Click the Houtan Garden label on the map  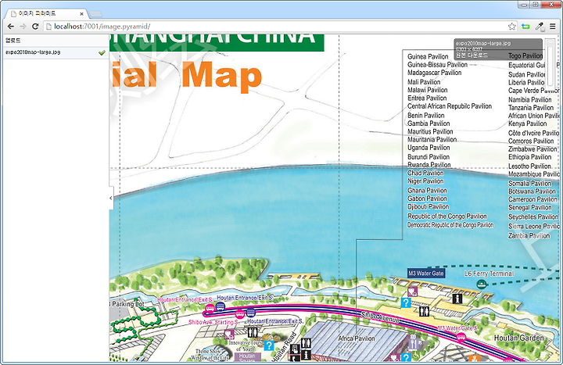click(519, 338)
